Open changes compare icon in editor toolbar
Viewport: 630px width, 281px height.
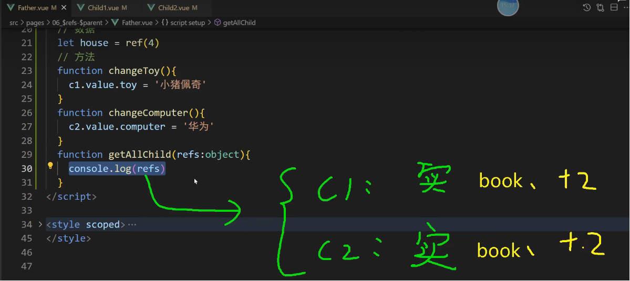pyautogui.click(x=600, y=7)
